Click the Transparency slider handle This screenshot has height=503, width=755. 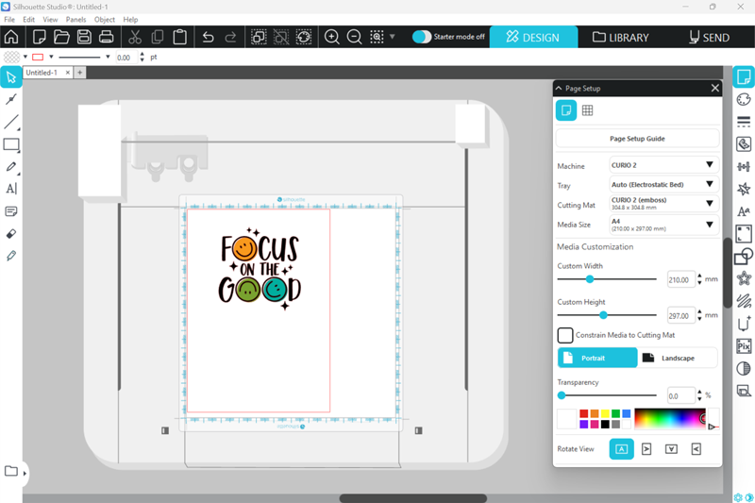[562, 395]
